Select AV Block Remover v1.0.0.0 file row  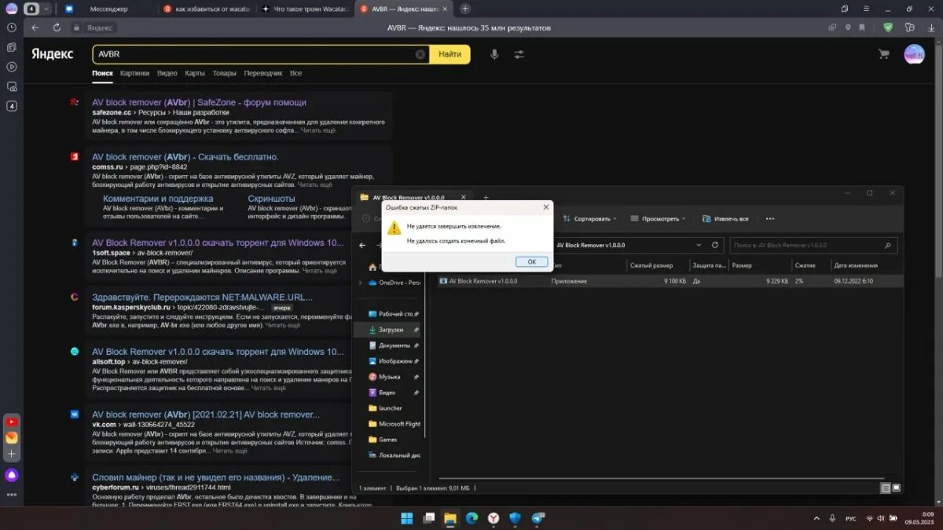tap(670, 280)
